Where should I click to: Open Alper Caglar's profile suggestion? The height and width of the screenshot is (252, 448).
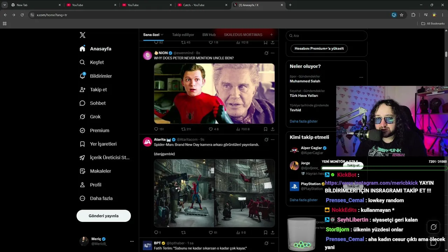pyautogui.click(x=311, y=150)
